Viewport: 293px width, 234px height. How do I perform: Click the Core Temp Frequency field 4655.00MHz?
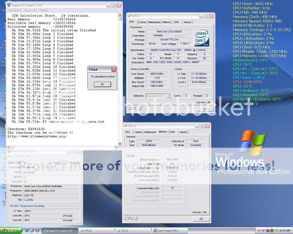[52, 191]
